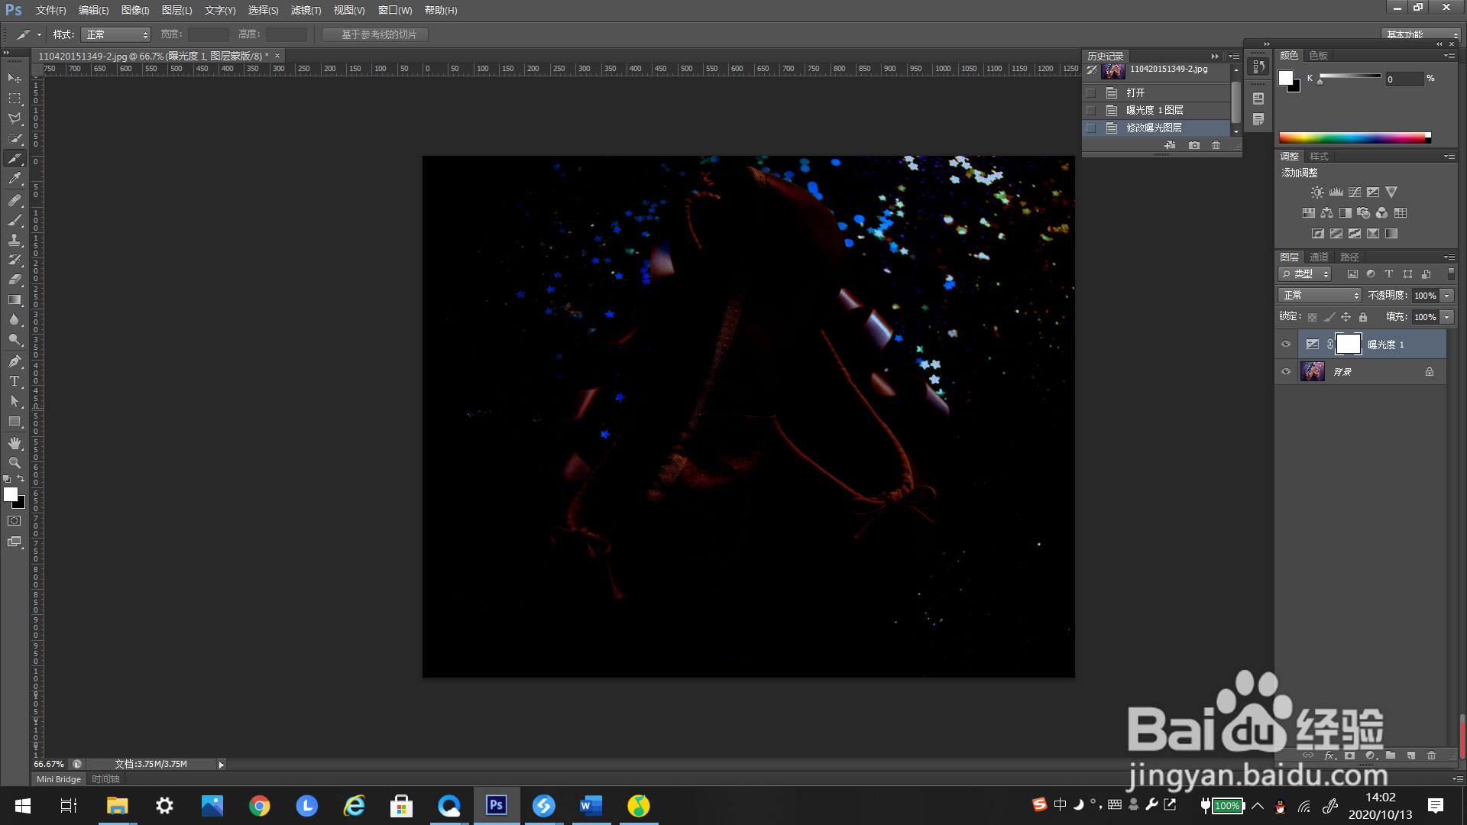Open the 滤镜(T) menu
The image size is (1467, 825).
click(306, 10)
